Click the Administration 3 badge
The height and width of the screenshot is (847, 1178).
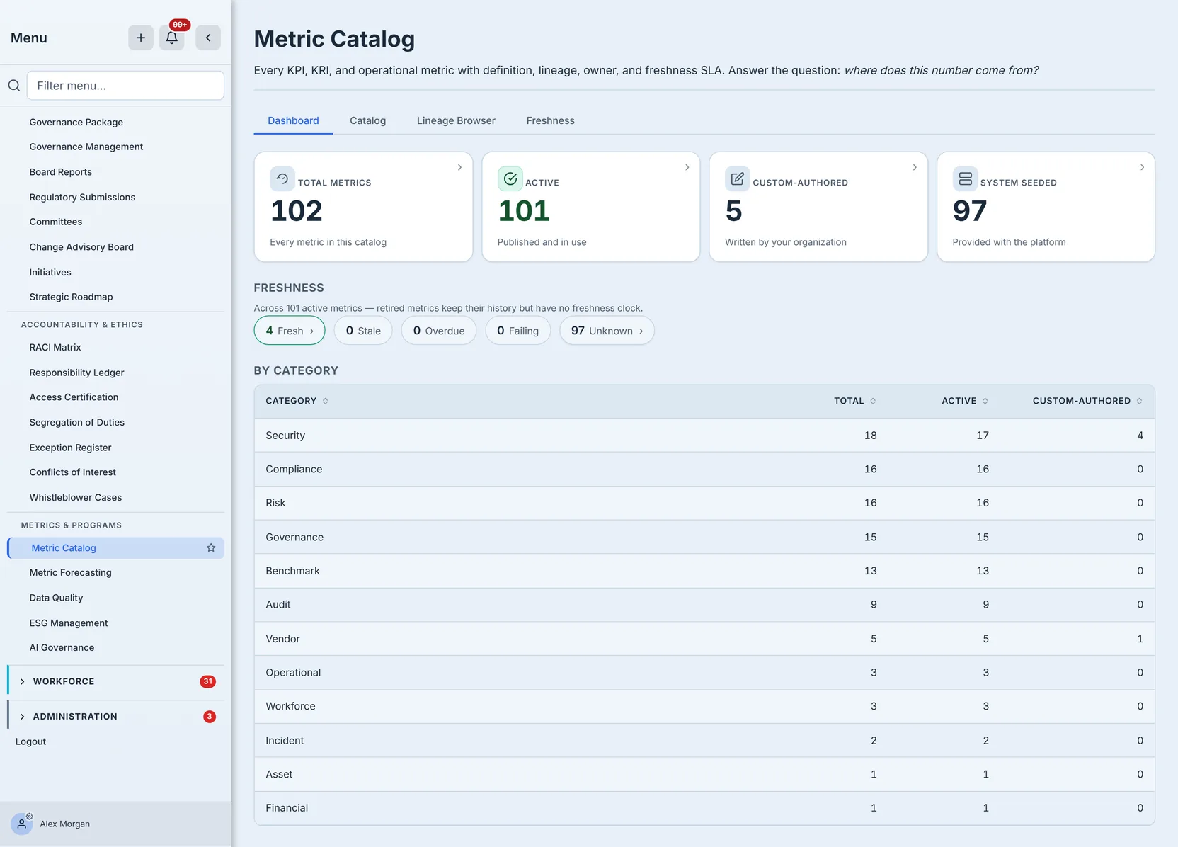point(210,717)
